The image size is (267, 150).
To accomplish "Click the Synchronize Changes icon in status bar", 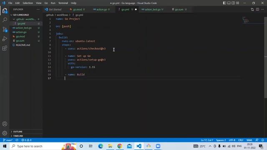I will pos(17,140).
